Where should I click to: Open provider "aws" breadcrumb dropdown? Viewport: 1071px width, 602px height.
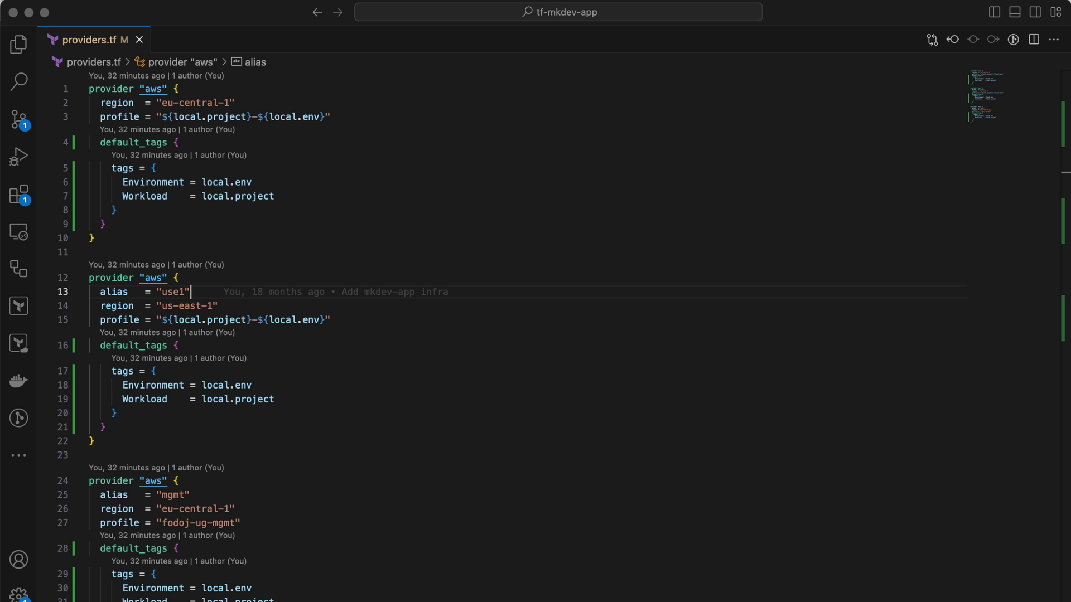tap(182, 62)
